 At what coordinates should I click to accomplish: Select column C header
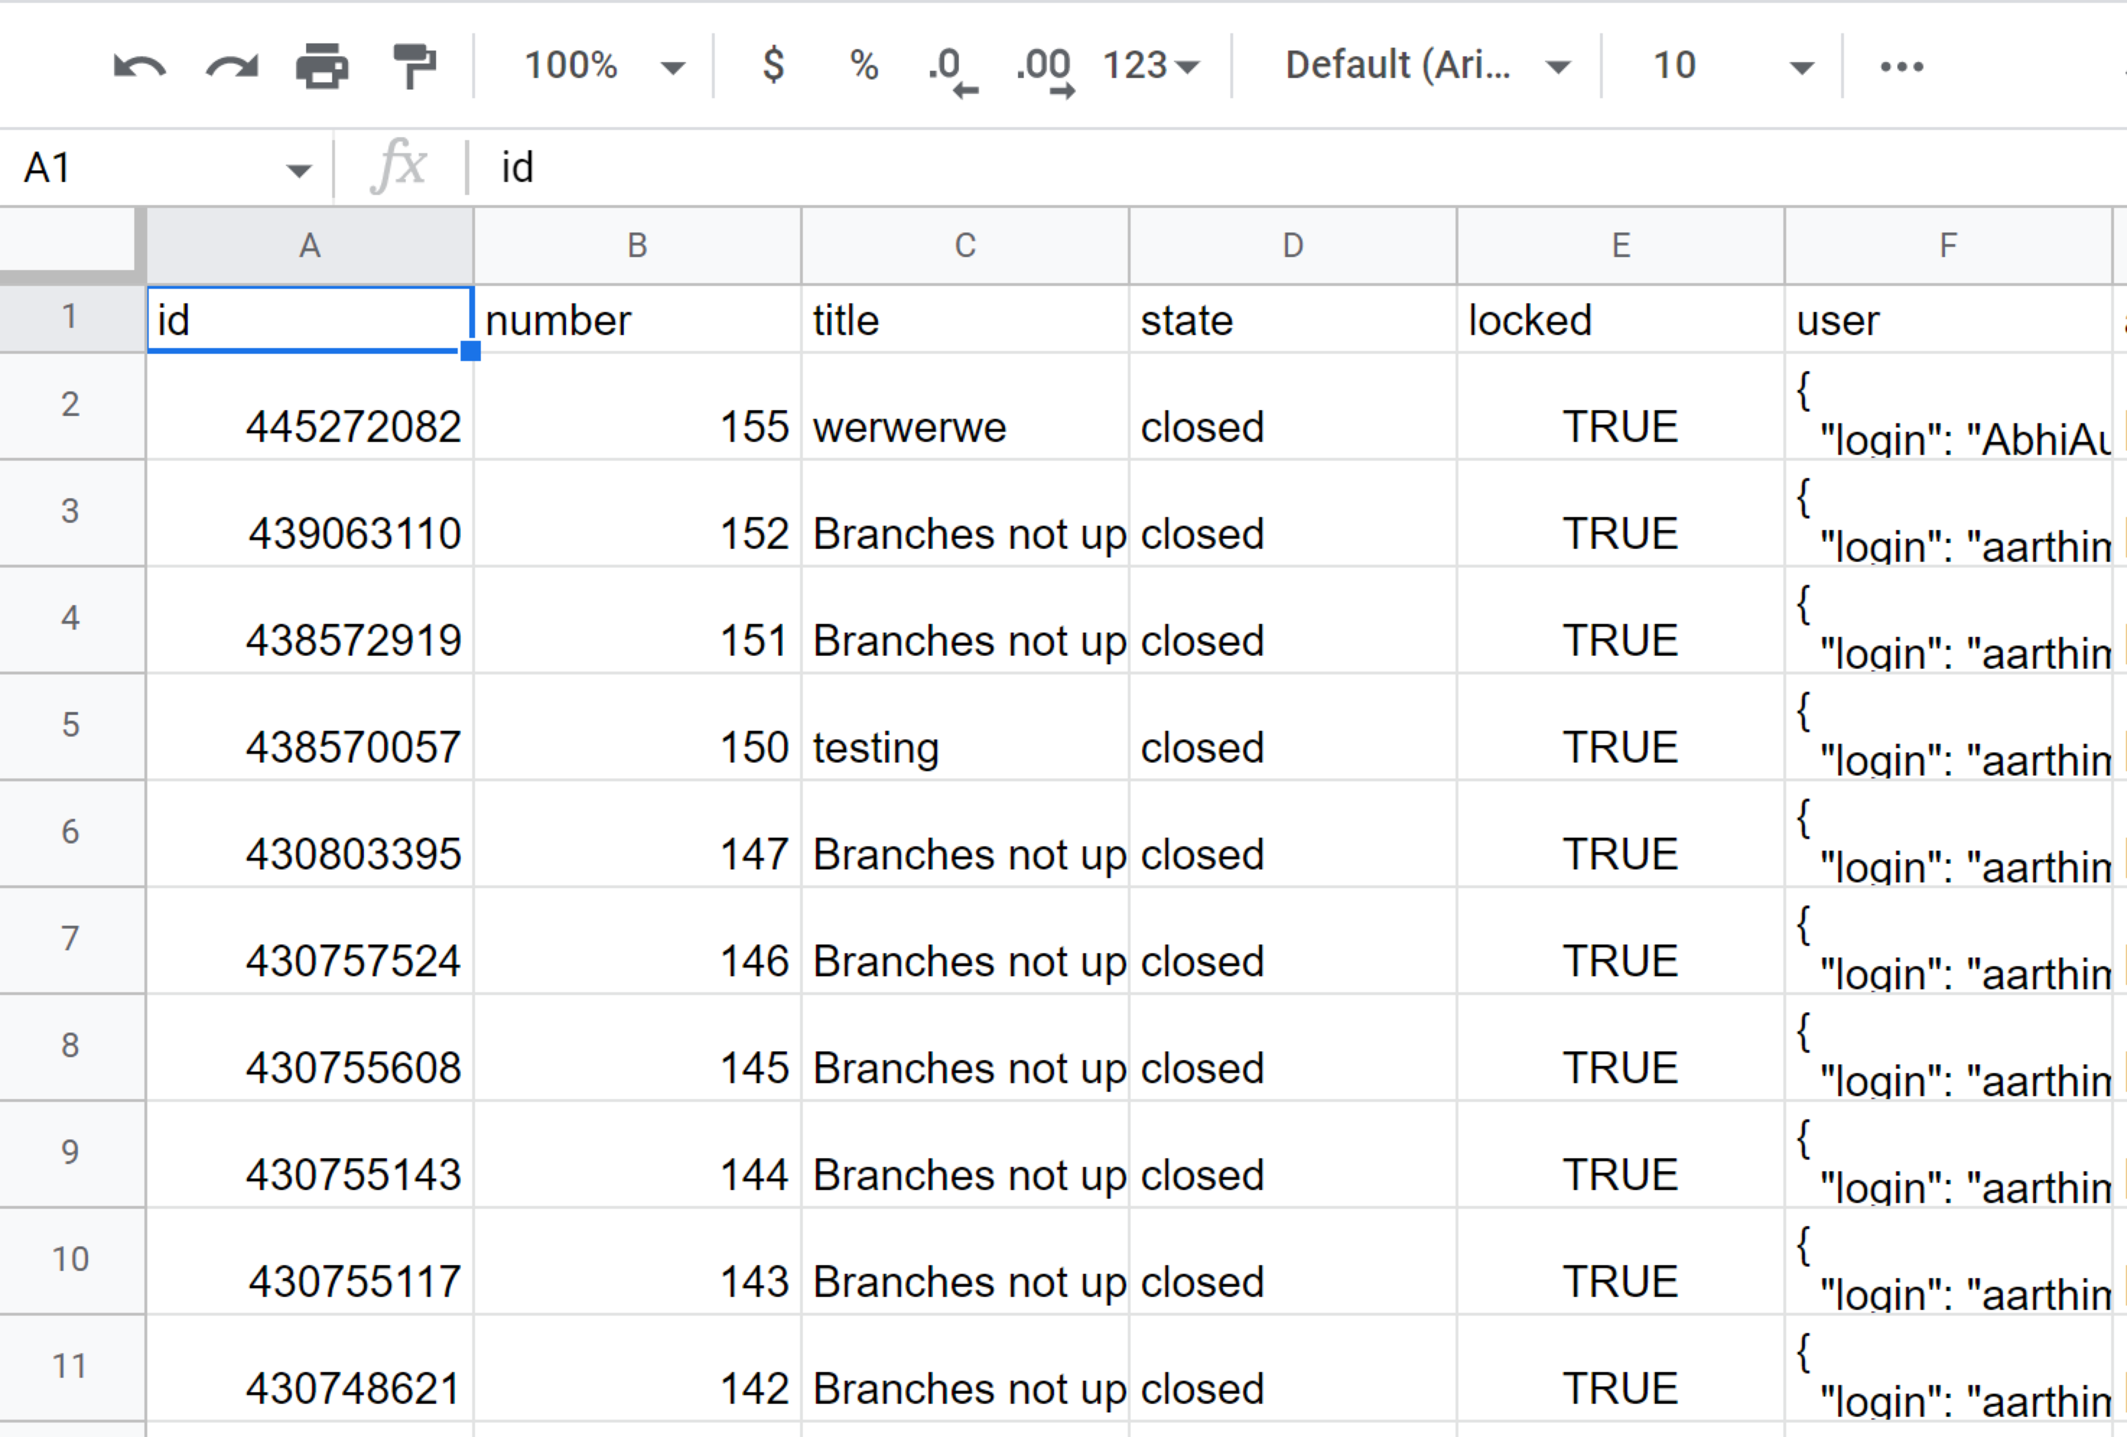point(965,246)
